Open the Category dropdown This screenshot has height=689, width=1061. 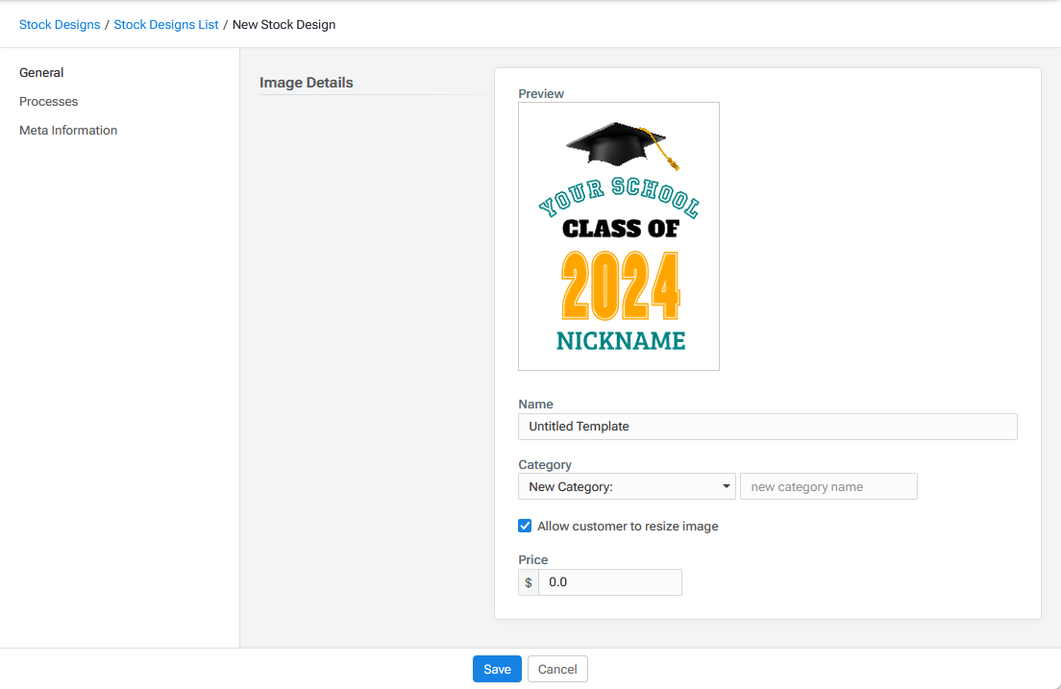(626, 486)
